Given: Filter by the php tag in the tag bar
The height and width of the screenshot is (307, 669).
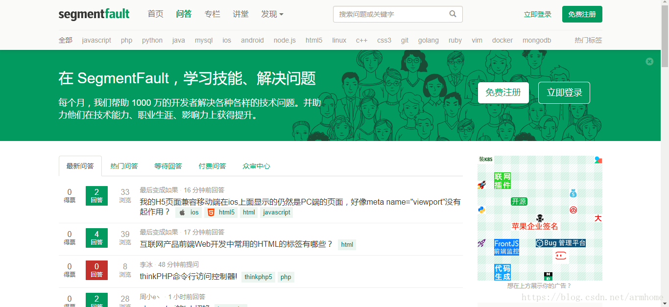Looking at the screenshot, I should [126, 40].
